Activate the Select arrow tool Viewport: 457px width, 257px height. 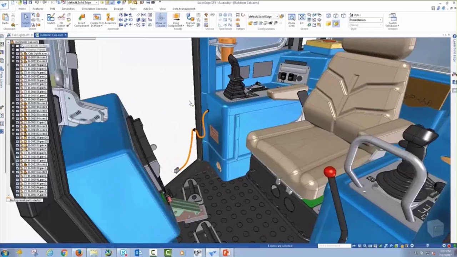(x=26, y=19)
